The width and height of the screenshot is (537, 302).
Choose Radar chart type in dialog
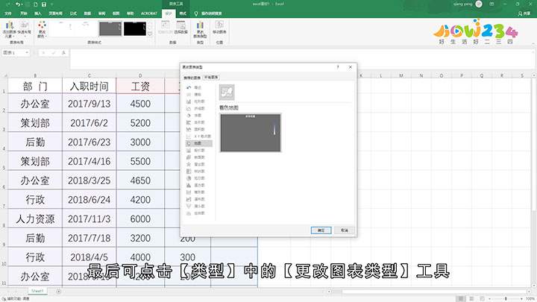198,164
